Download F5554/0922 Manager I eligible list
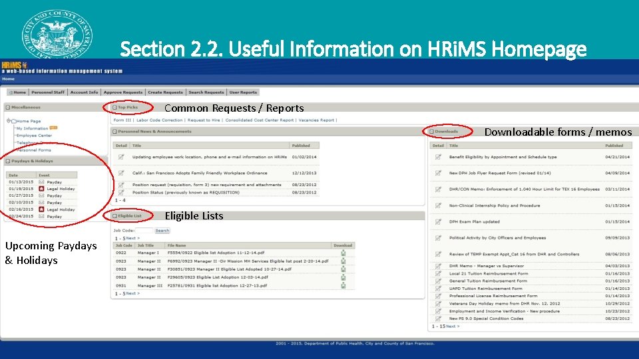Viewport: 639px width, 359px height. (343, 253)
